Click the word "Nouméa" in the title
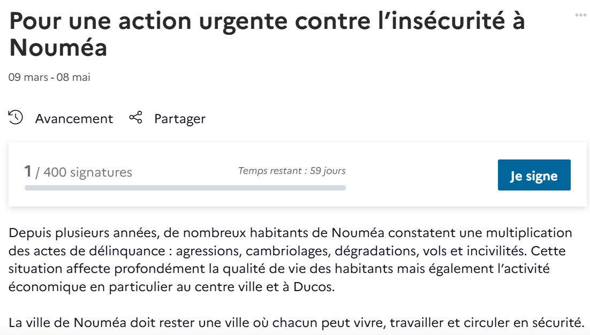 [58, 48]
